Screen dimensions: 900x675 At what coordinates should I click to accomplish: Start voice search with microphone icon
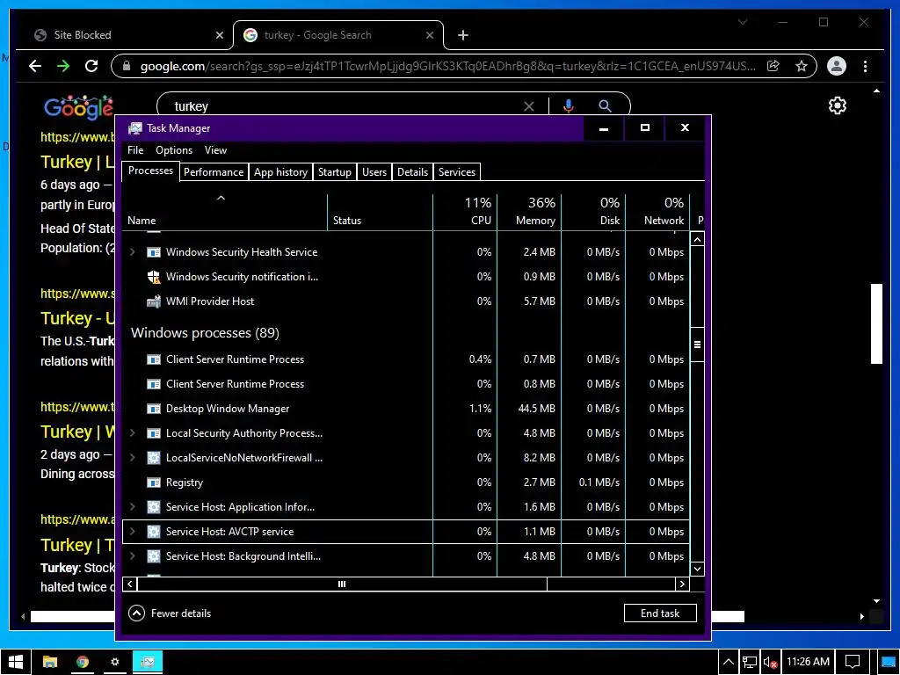[569, 106]
